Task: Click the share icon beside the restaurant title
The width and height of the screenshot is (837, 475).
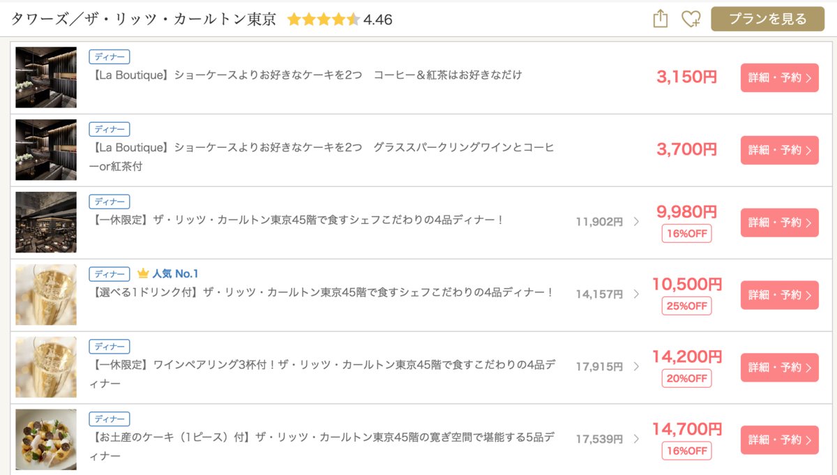Action: pyautogui.click(x=661, y=19)
